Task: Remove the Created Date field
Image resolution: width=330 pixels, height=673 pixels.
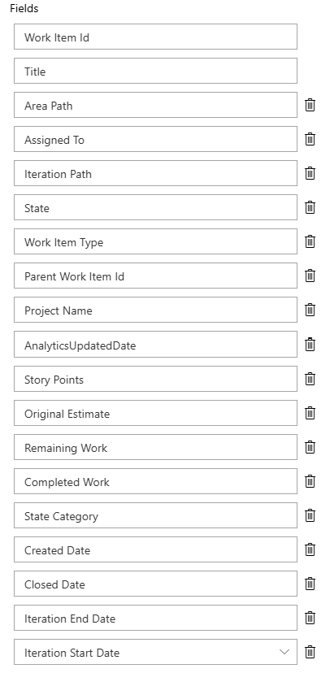Action: 310,549
